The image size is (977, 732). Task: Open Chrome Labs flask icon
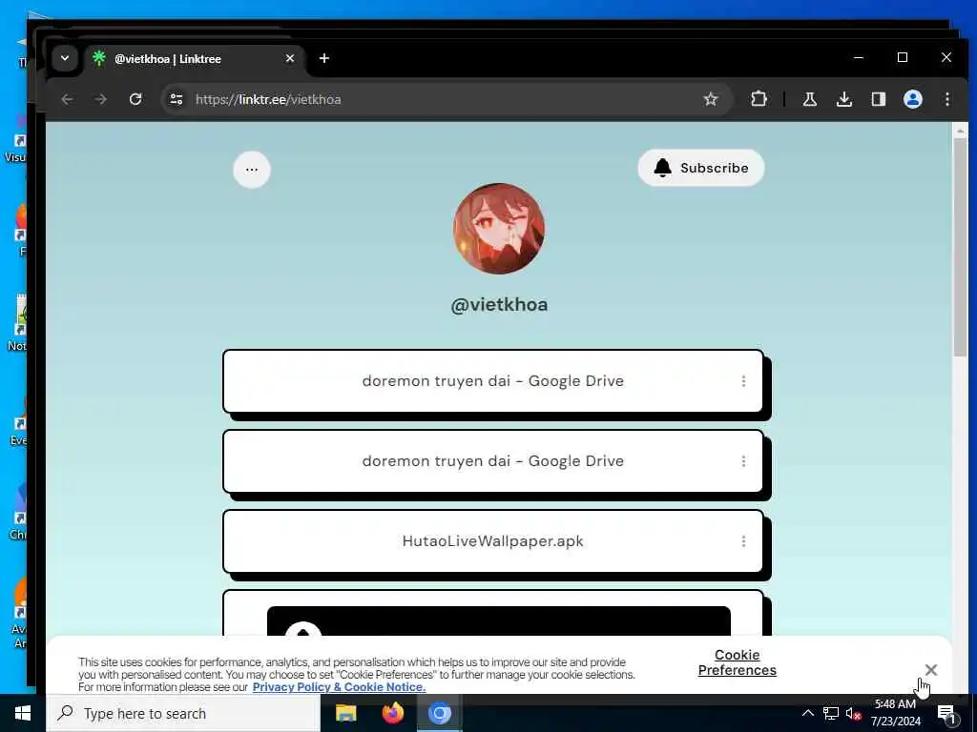click(810, 99)
